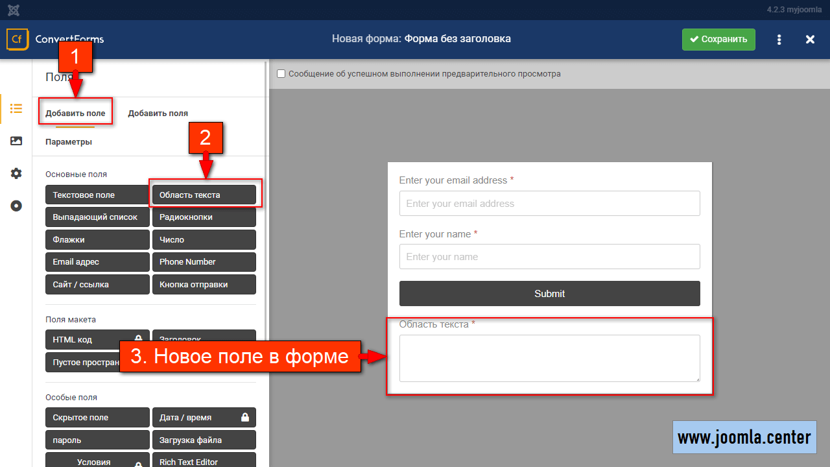Open the Параметры tab
The image size is (830, 467).
click(69, 141)
